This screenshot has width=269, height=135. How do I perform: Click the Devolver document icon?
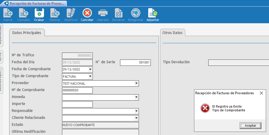(x=119, y=13)
